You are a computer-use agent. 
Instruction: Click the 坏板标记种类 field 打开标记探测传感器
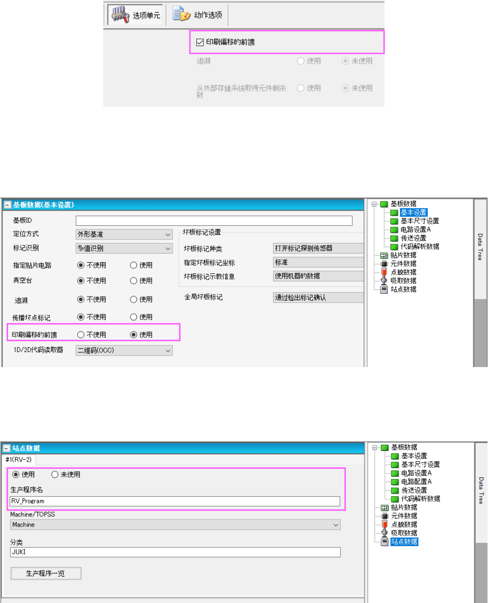point(318,249)
